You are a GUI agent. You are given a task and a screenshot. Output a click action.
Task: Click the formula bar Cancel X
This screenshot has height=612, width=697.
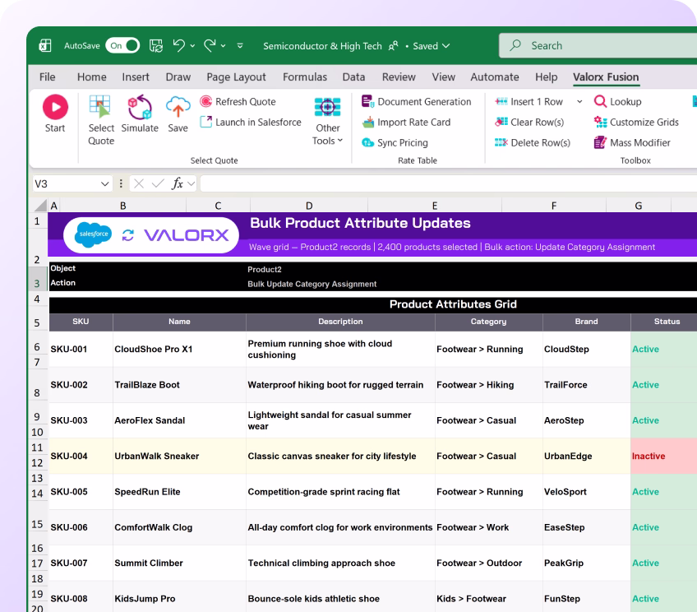pyautogui.click(x=139, y=183)
